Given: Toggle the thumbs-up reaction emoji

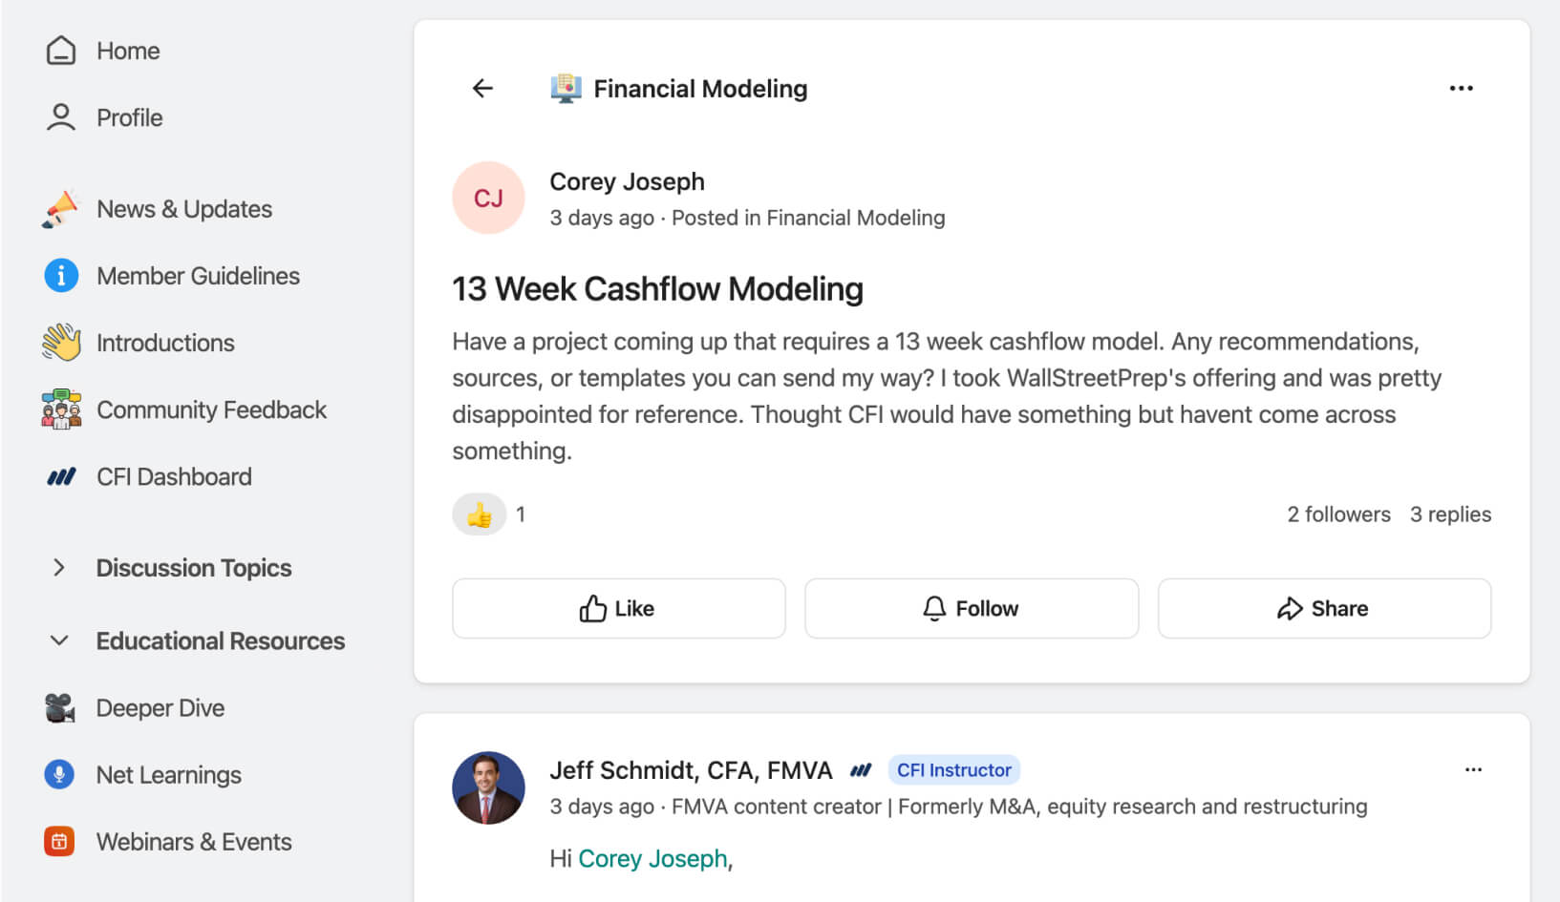Looking at the screenshot, I should pos(480,514).
